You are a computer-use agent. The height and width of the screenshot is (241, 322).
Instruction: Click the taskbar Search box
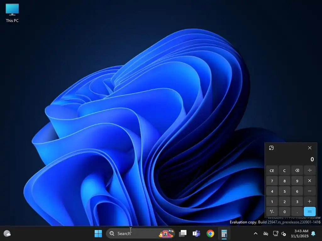[x=141, y=233]
